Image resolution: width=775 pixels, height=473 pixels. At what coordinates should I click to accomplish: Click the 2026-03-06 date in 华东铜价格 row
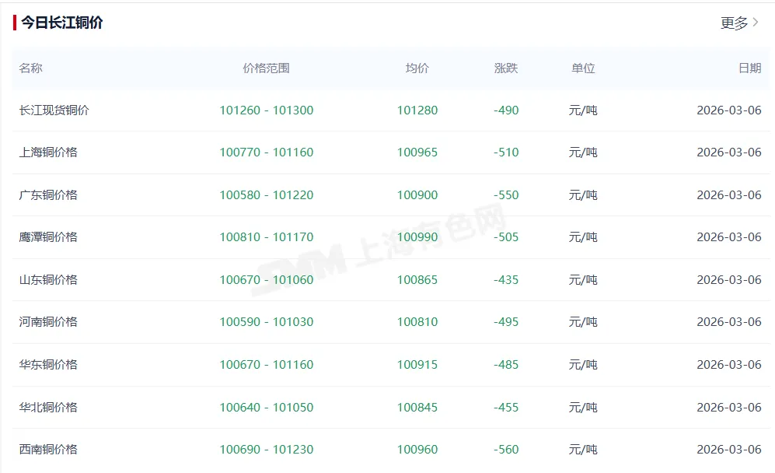pyautogui.click(x=729, y=365)
